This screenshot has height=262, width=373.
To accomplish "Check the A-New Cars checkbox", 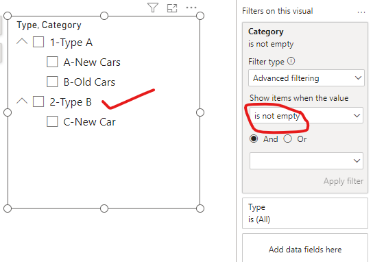I will pyautogui.click(x=52, y=62).
